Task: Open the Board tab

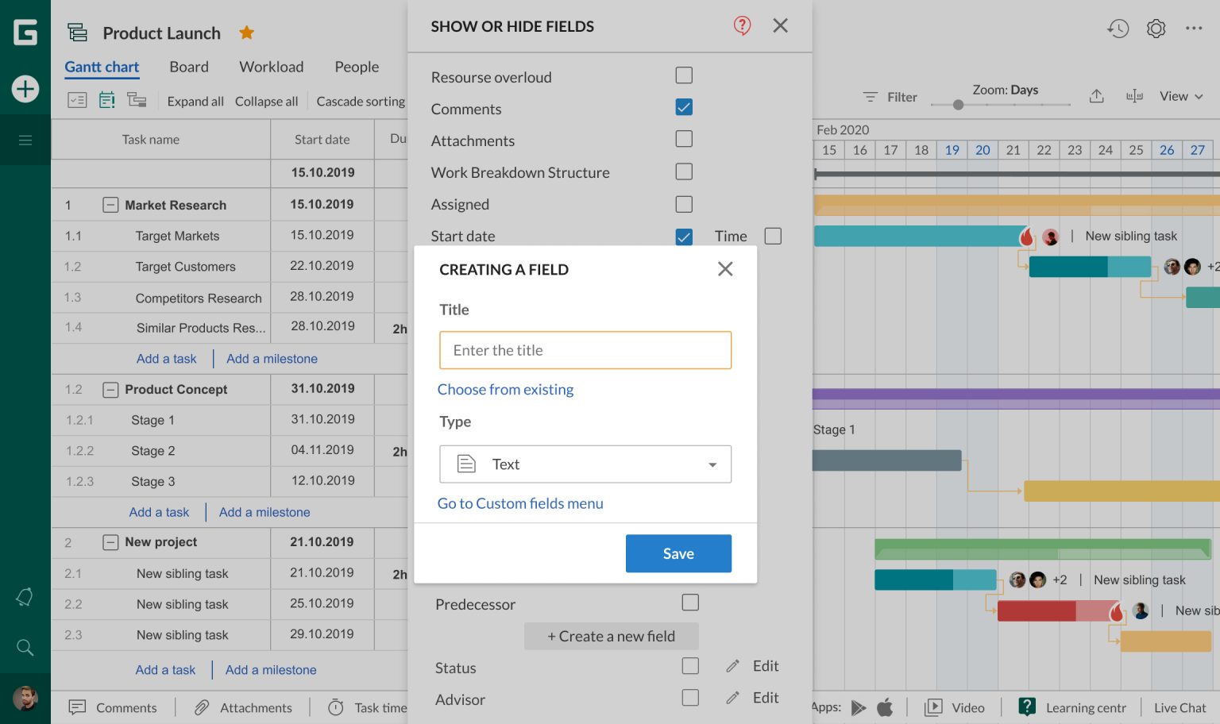Action: coord(189,67)
